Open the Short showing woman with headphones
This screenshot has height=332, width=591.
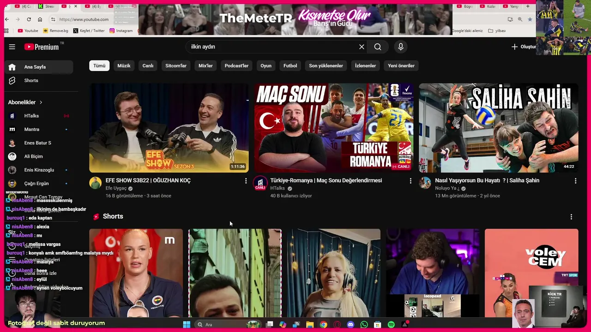tap(333, 273)
